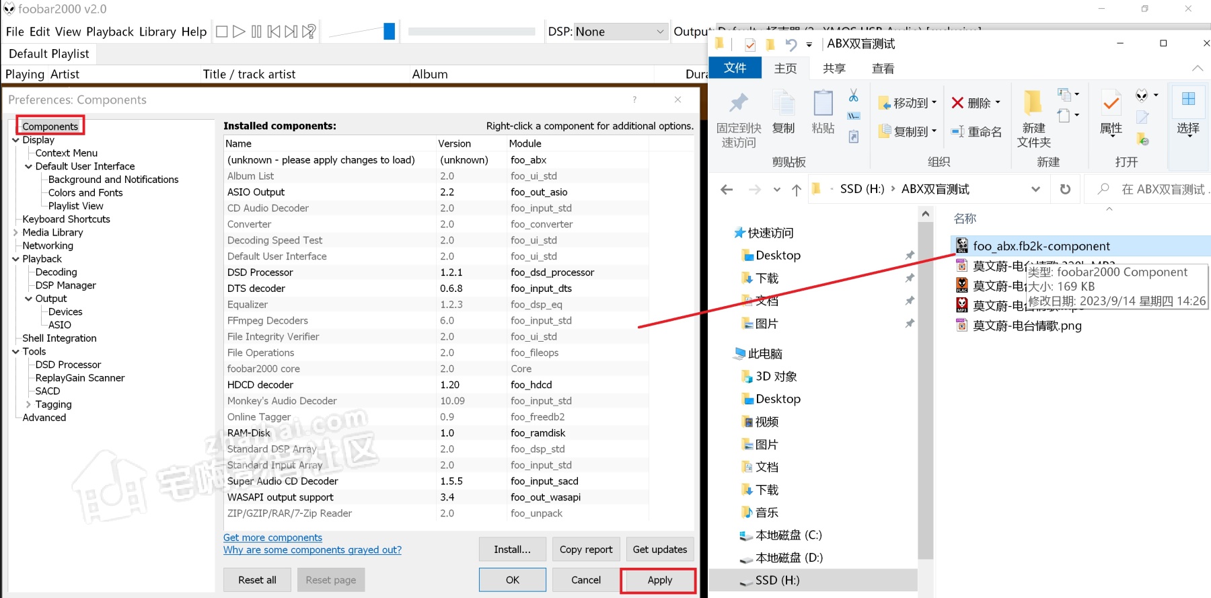This screenshot has height=598, width=1211.
Task: Select WASAPI output support row
Action: point(436,497)
